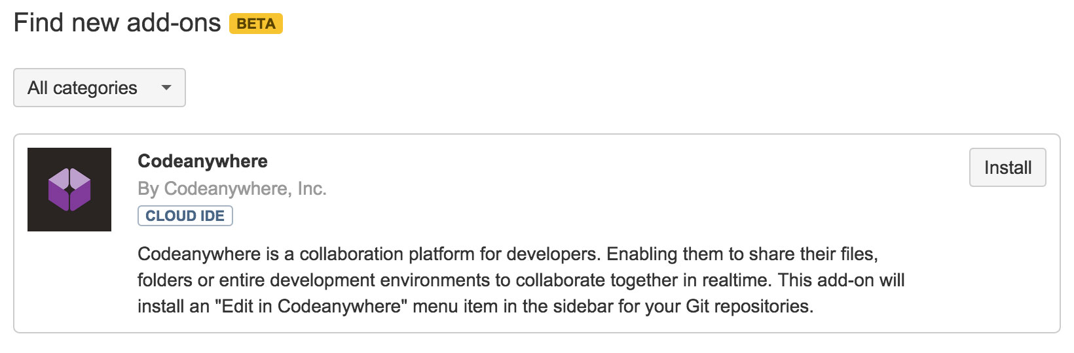The width and height of the screenshot is (1074, 353).
Task: Click the yellow BETA badge
Action: point(255,24)
